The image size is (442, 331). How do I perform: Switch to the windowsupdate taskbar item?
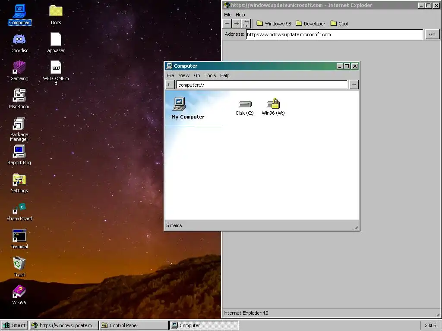pos(64,325)
